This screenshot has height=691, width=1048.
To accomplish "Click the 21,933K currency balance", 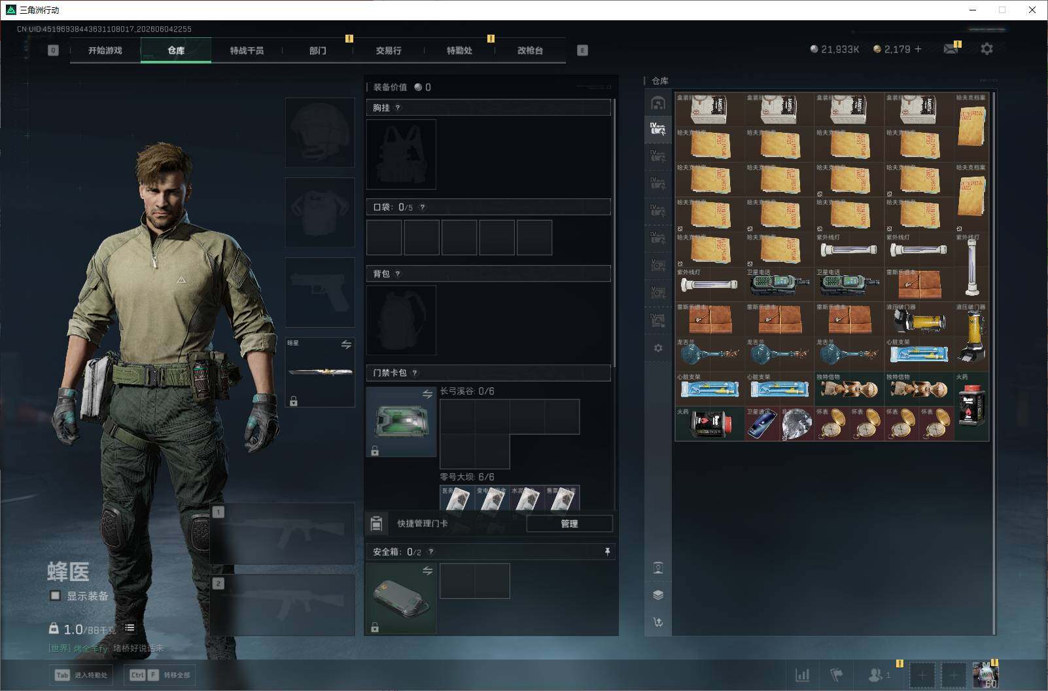I will point(835,49).
